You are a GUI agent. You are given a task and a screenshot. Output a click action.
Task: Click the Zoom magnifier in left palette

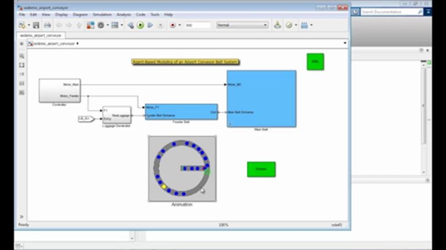click(22, 56)
